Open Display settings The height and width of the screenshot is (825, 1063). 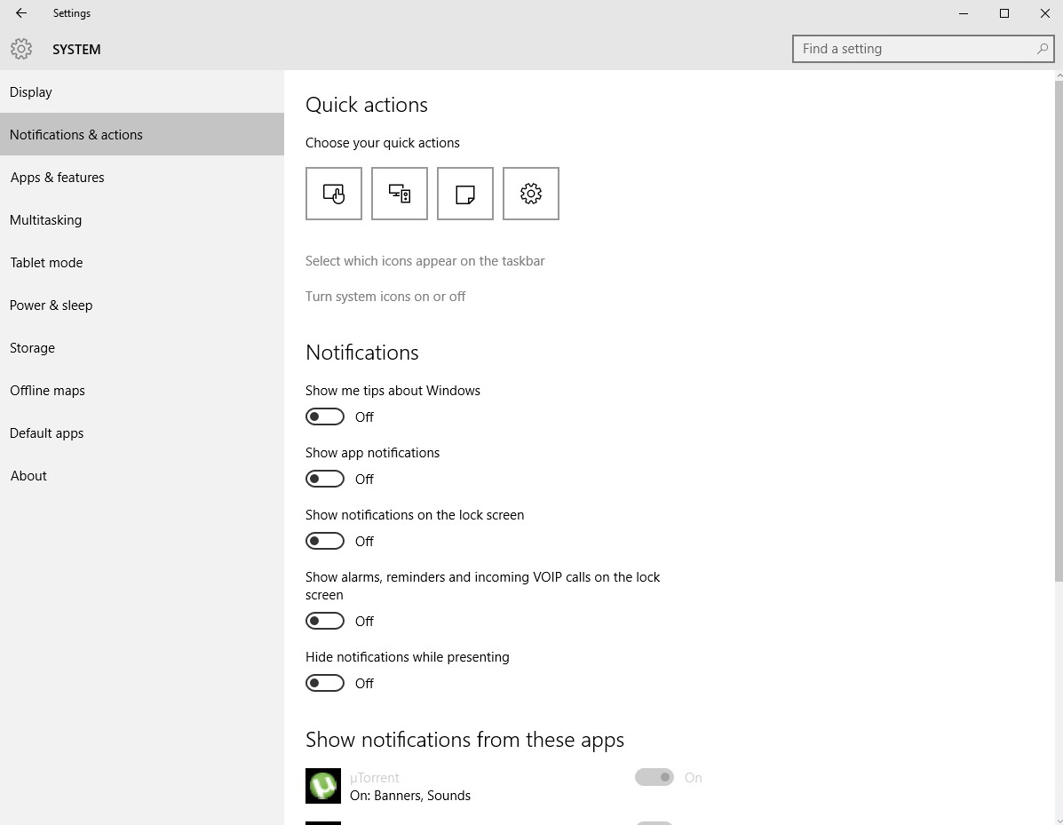pos(142,92)
